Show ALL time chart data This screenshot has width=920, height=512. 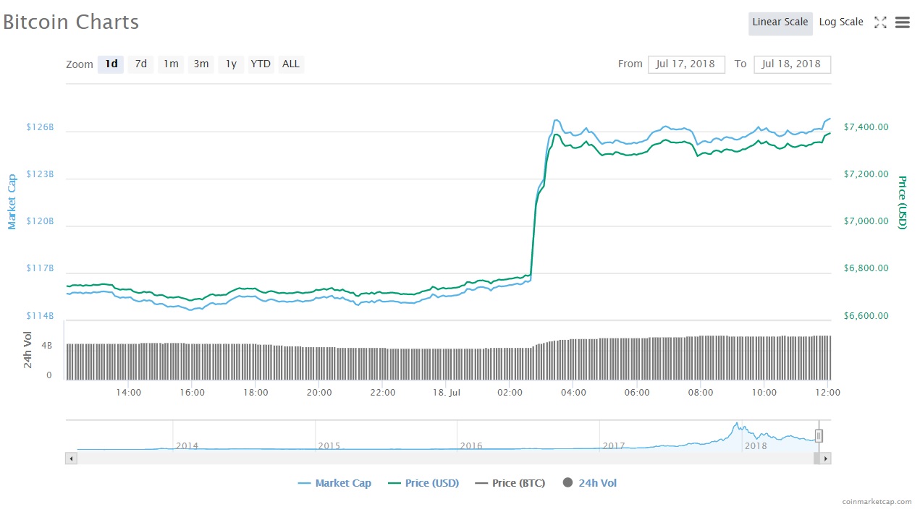[x=291, y=64]
